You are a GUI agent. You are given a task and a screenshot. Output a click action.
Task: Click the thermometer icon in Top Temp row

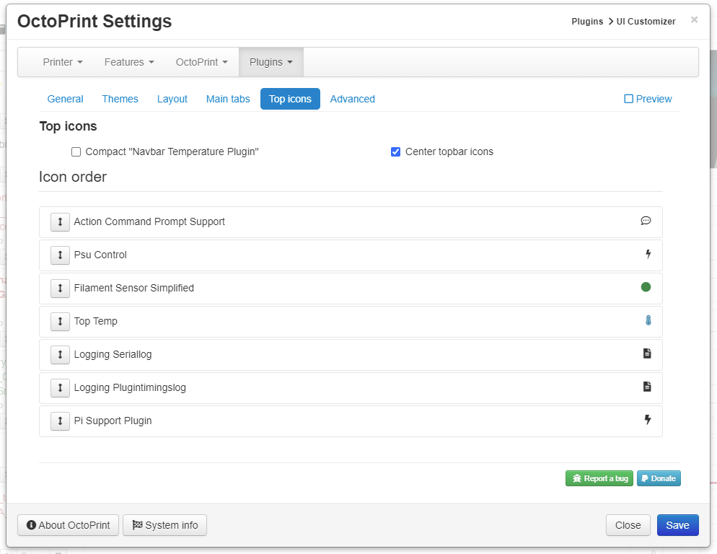pos(648,320)
